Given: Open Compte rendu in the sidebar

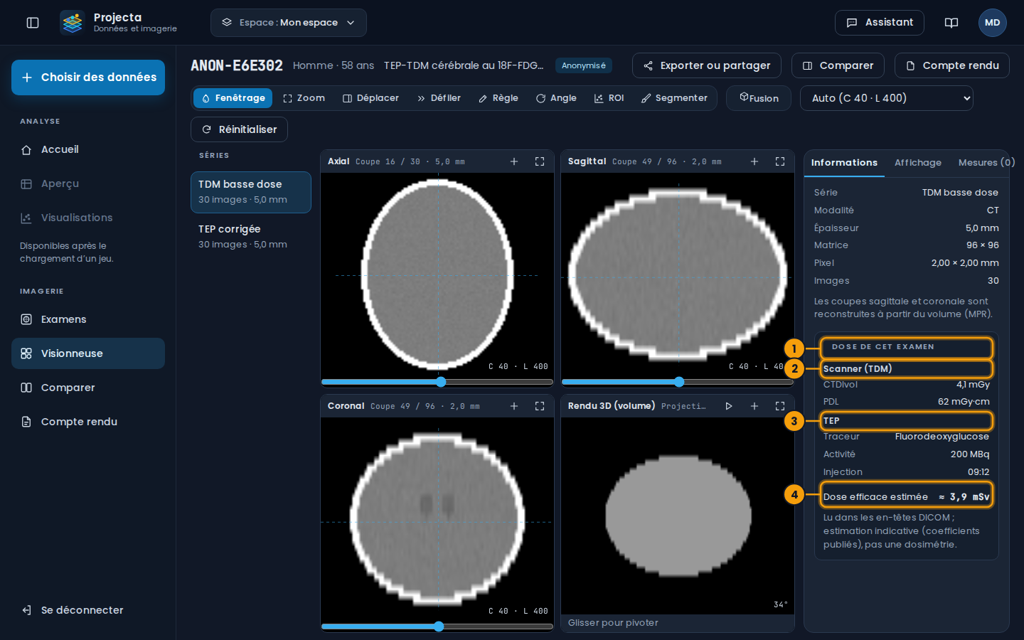Looking at the screenshot, I should coord(88,422).
